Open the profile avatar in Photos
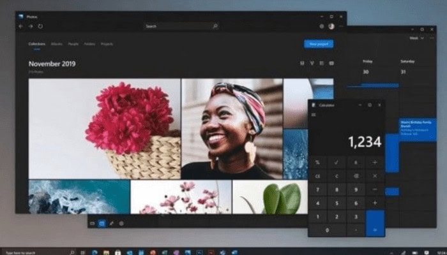 pos(331,26)
